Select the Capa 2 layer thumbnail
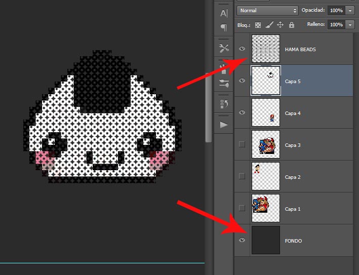The height and width of the screenshot is (275, 359). (266, 176)
